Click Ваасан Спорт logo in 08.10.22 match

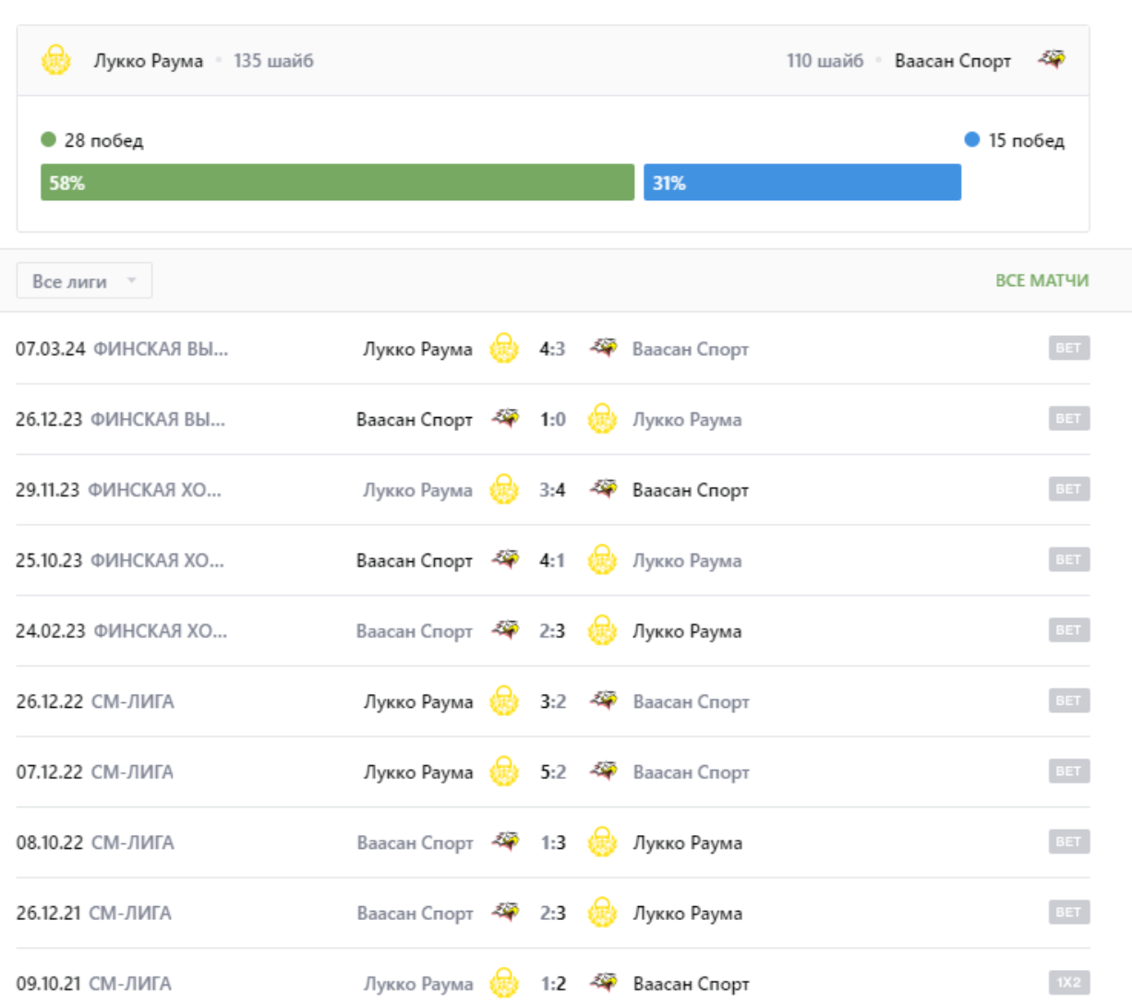(x=505, y=842)
